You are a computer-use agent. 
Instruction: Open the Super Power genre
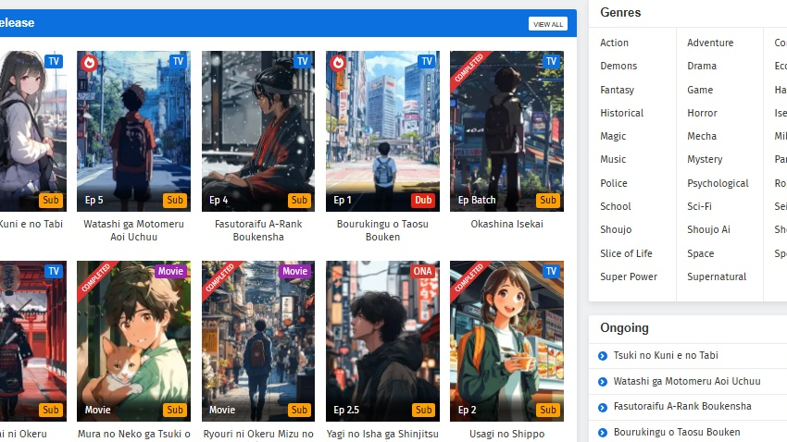coord(629,276)
